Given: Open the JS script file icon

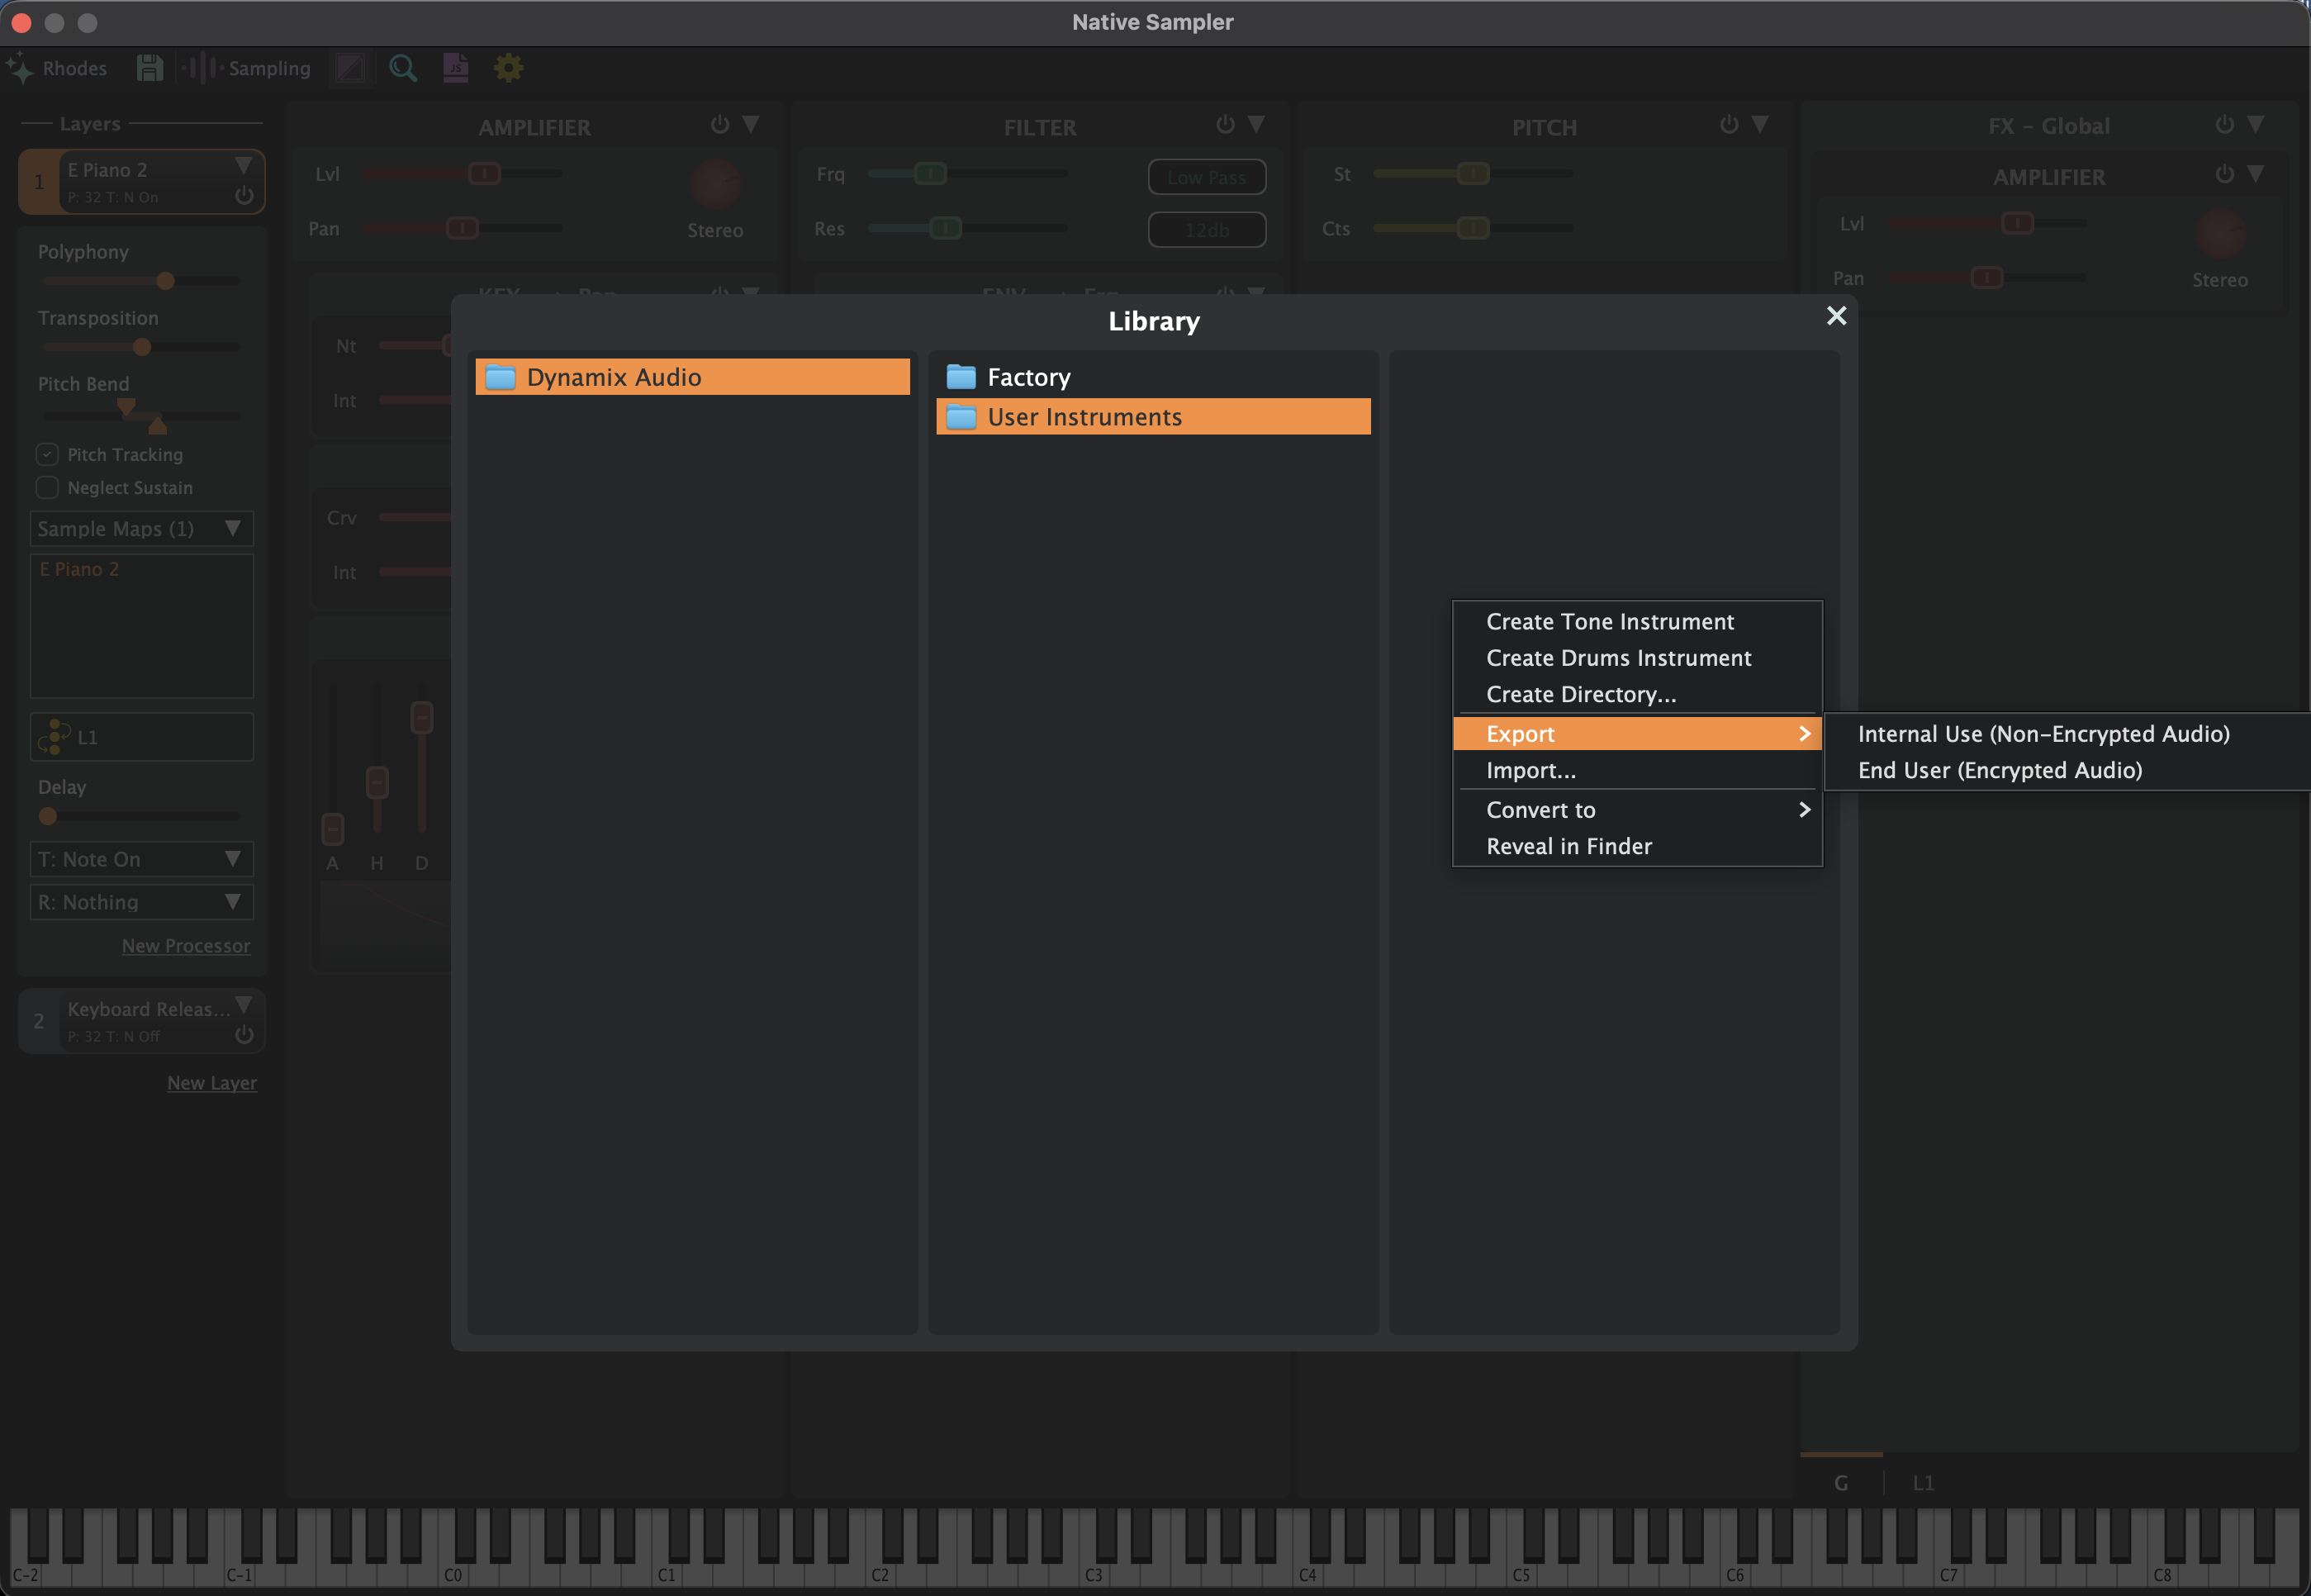Looking at the screenshot, I should pos(456,68).
